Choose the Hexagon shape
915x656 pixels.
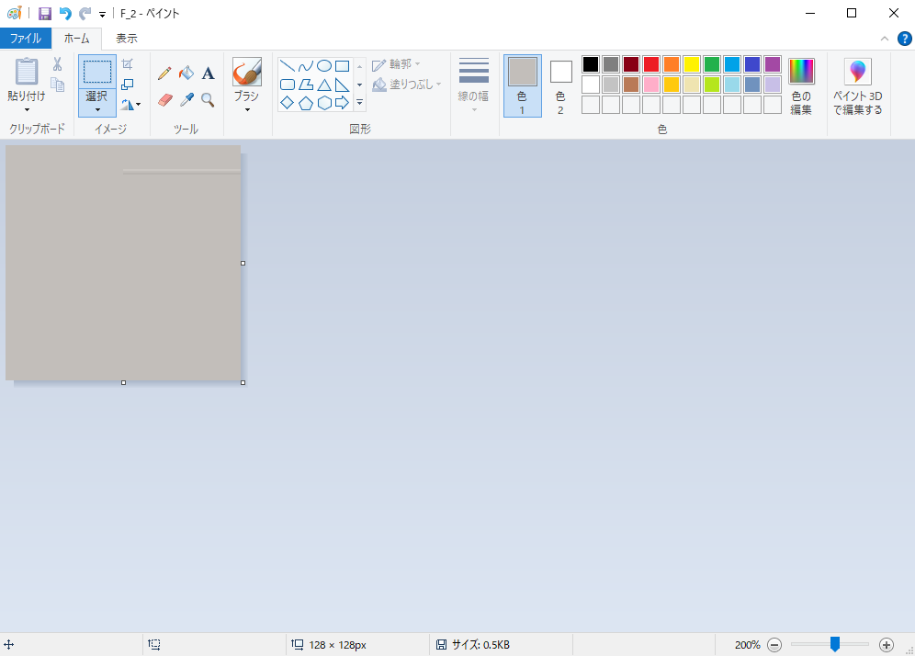(x=324, y=103)
